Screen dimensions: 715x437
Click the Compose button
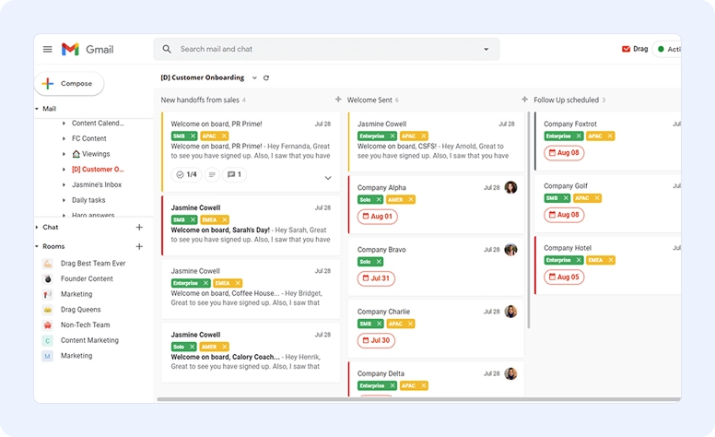pyautogui.click(x=69, y=84)
